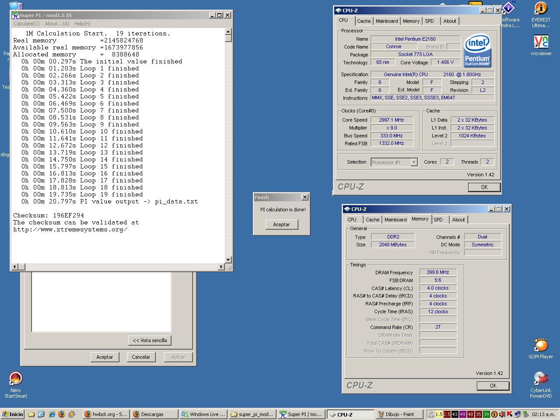Screen dimensions: 560x420
Task: Switch to hwbot.org Firefox taskbar button
Action: [105, 414]
